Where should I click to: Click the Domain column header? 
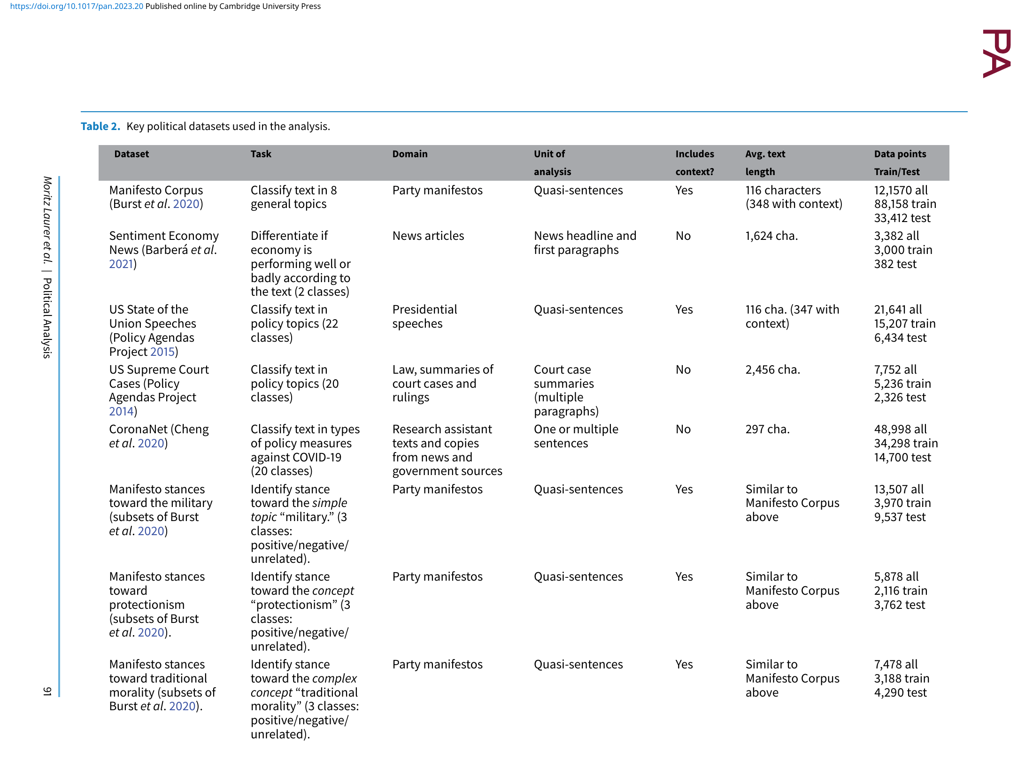pyautogui.click(x=410, y=154)
